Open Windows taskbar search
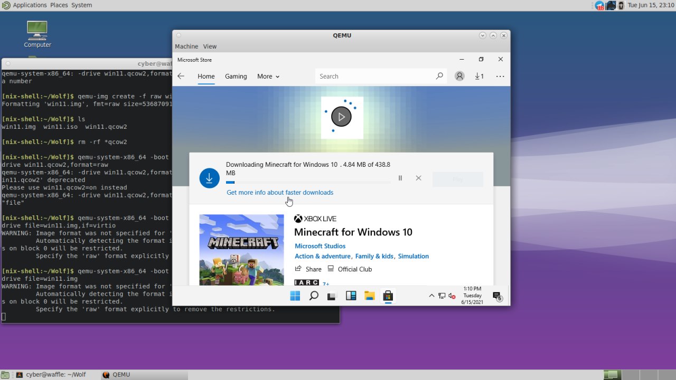The height and width of the screenshot is (380, 676). tap(314, 296)
